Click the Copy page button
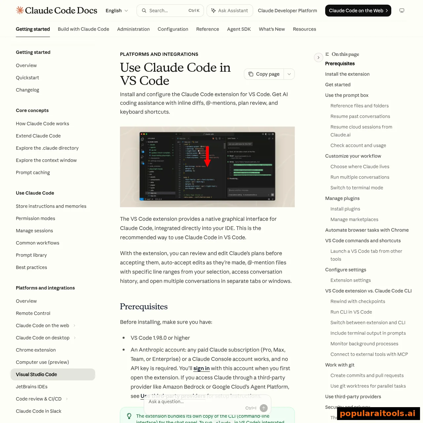 pyautogui.click(x=264, y=74)
